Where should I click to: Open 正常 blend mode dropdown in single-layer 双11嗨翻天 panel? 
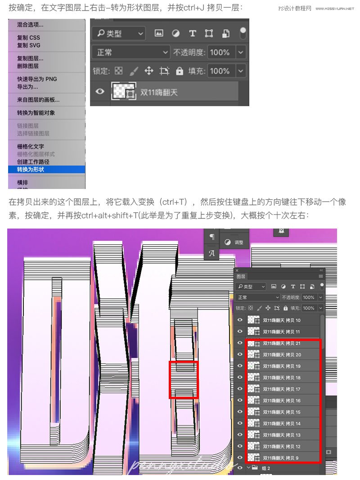(x=130, y=52)
